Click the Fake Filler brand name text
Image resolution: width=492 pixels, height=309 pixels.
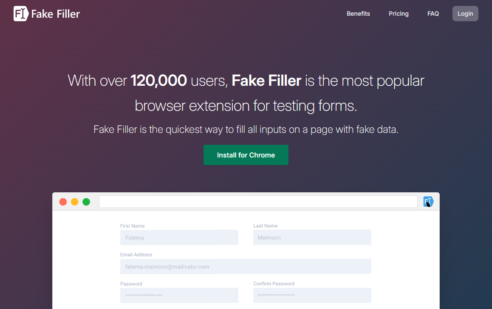pos(56,14)
